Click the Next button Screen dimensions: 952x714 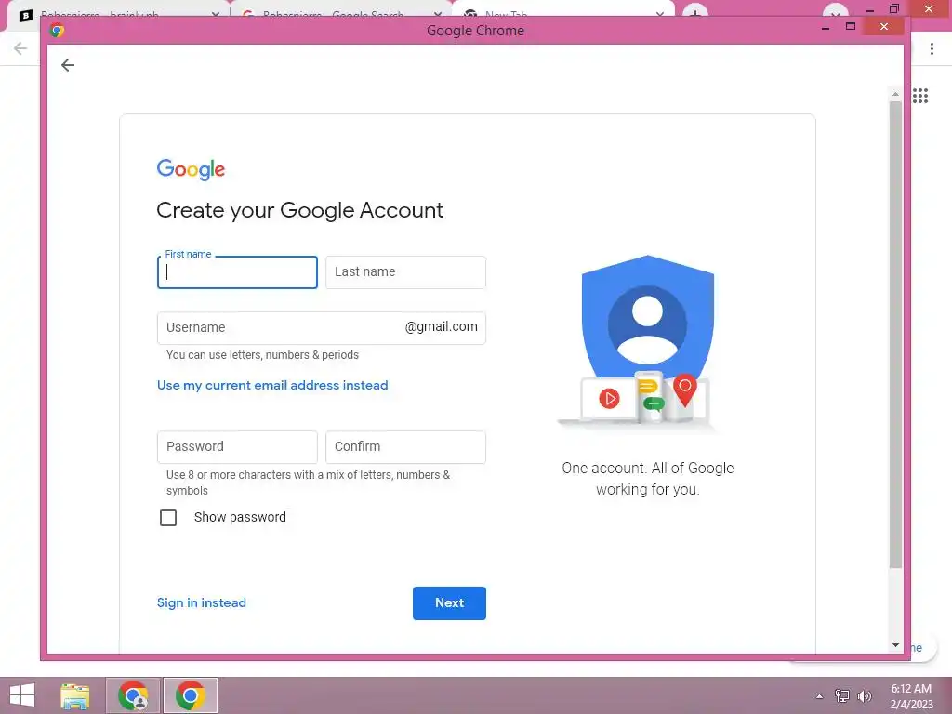pyautogui.click(x=449, y=602)
